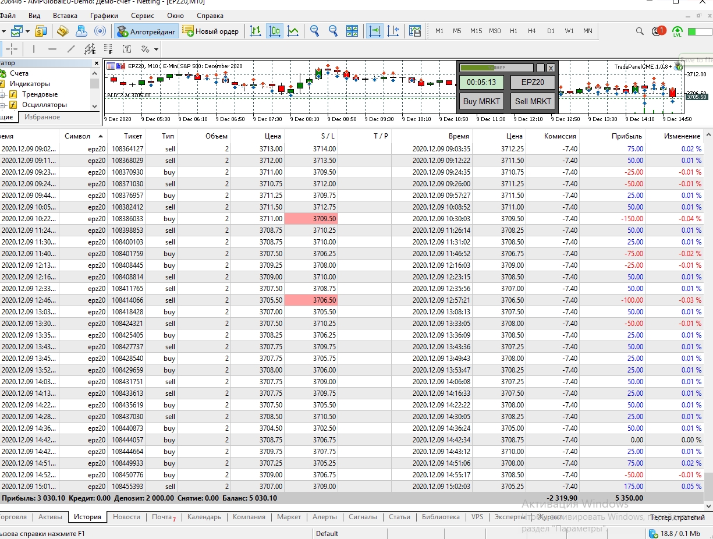Viewport: 713px width, 539px height.
Task: Open the Сервис menu
Action: [143, 16]
